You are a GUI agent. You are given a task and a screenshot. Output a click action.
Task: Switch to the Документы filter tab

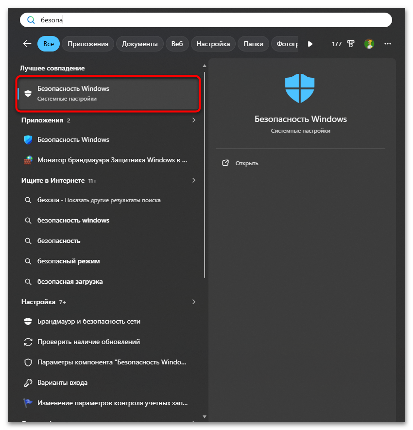click(x=139, y=44)
